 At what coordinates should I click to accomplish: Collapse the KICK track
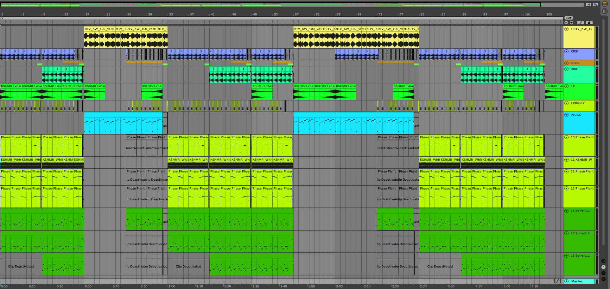[x=567, y=51]
